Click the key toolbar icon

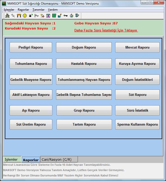[x=65, y=16]
